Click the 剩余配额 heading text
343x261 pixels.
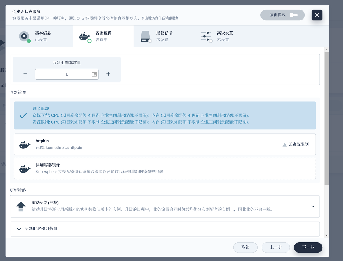tap(41, 109)
